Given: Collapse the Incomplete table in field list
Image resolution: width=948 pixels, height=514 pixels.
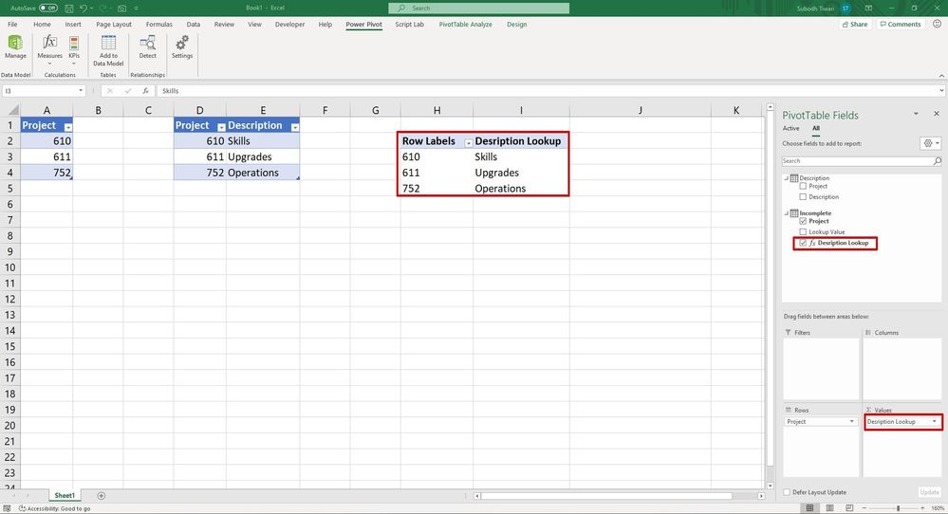Looking at the screenshot, I should 787,213.
